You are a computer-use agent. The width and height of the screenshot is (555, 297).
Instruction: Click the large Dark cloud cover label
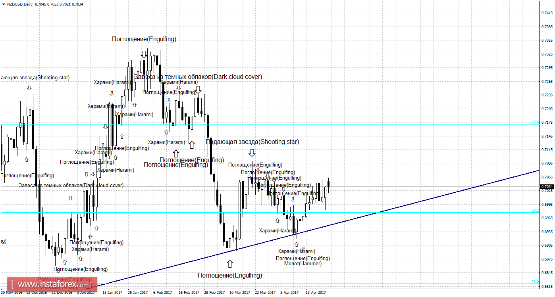[198, 77]
